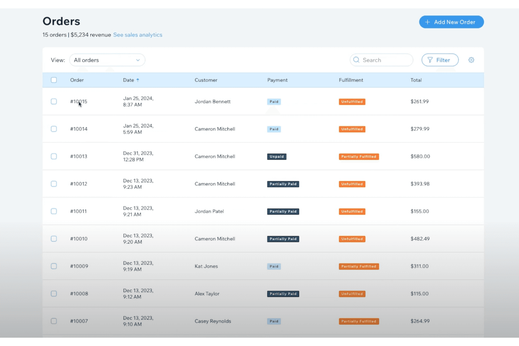This screenshot has width=519, height=346.
Task: Enable the checkbox for order #10011
Action: 54,211
